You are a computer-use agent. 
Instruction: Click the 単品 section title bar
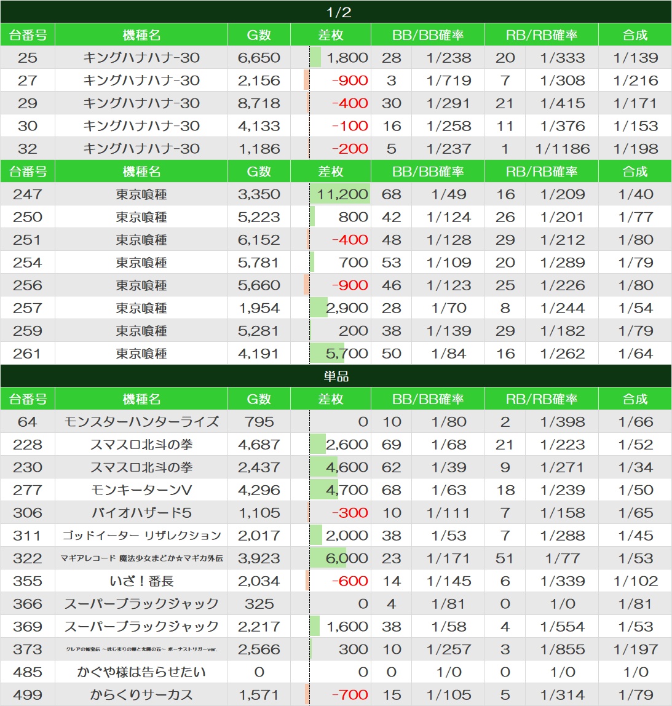coord(336,376)
